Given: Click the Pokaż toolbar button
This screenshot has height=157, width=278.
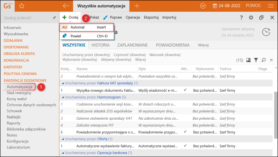Looking at the screenshot, I should 94,17.
